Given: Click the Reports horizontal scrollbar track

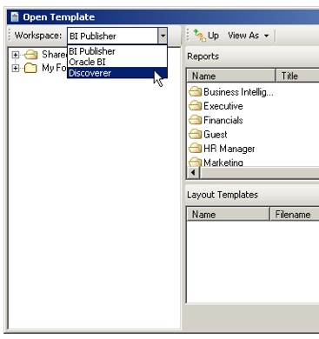Looking at the screenshot, I should pos(259,173).
